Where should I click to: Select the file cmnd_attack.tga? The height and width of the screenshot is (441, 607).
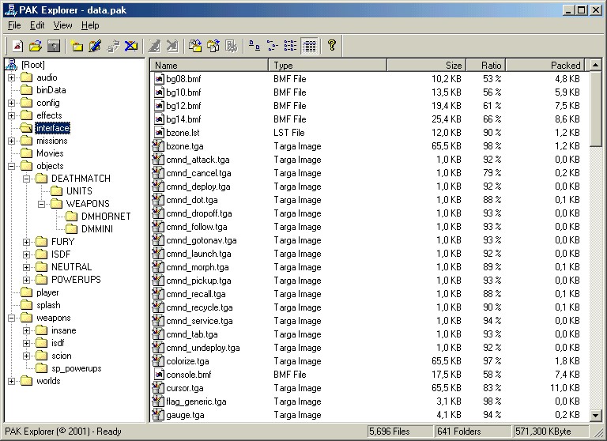pos(198,160)
